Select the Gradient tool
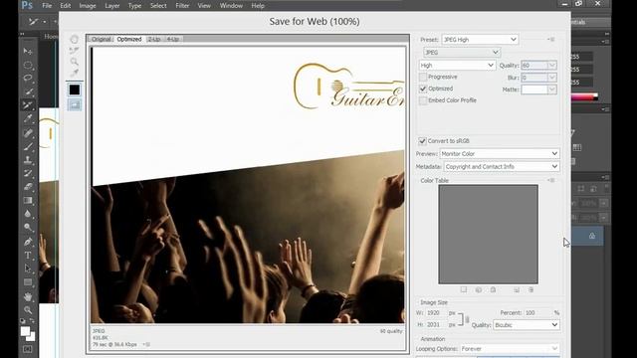This screenshot has width=637, height=358. pyautogui.click(x=28, y=200)
